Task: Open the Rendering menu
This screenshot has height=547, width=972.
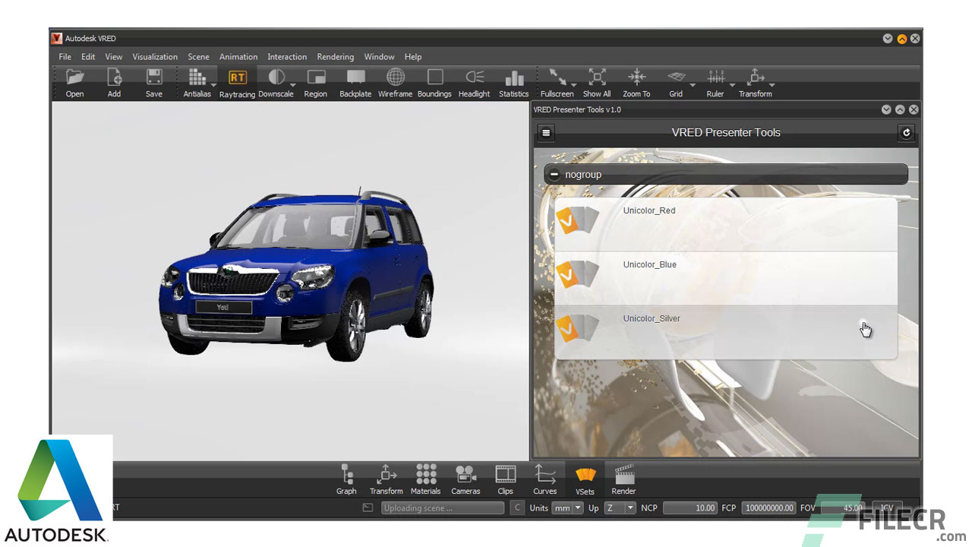Action: 336,57
